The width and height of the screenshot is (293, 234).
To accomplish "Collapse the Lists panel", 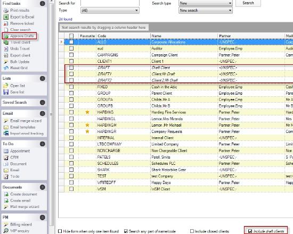I will [43, 78].
